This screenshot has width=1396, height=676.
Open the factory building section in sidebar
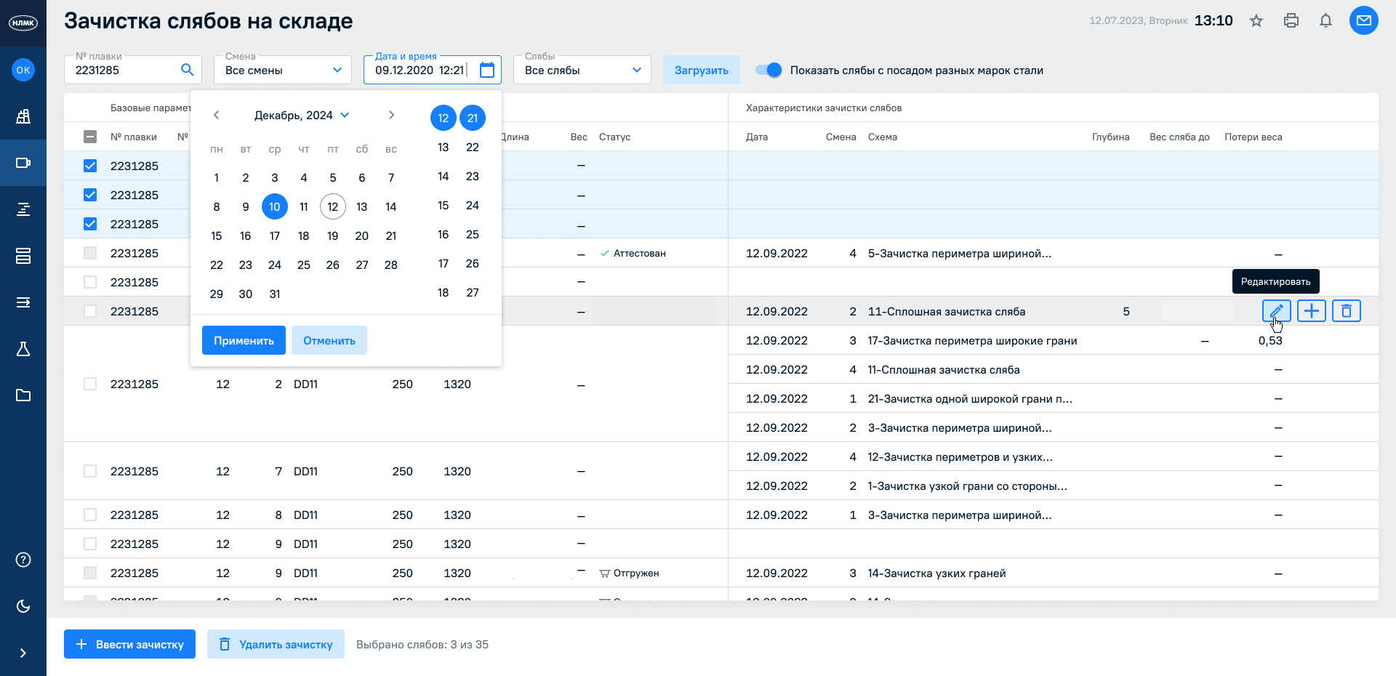pos(23,116)
